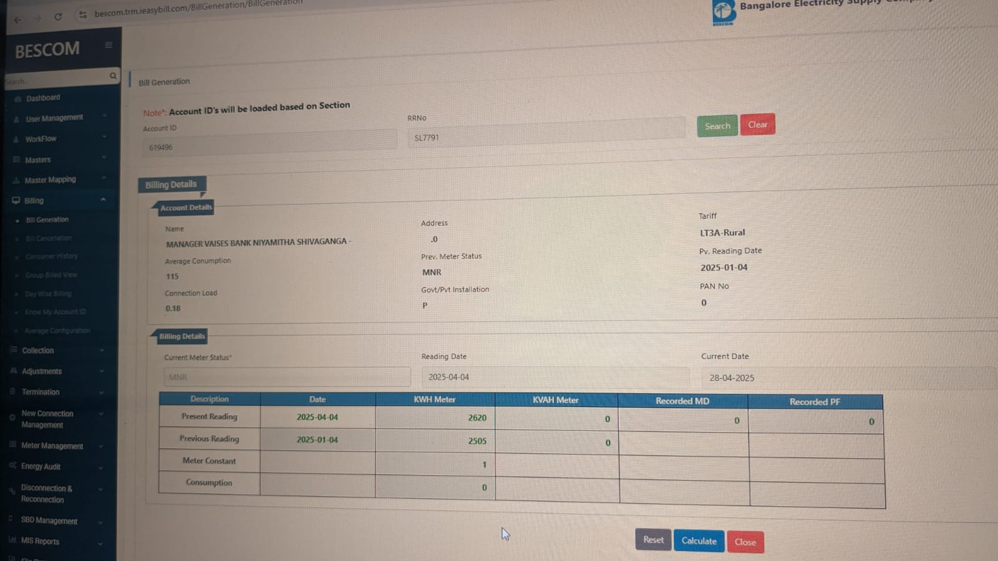The image size is (998, 561).
Task: Click the blue Calculate button
Action: click(699, 541)
